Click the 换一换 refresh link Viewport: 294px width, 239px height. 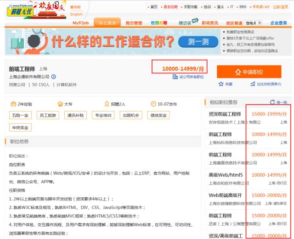[282, 102]
